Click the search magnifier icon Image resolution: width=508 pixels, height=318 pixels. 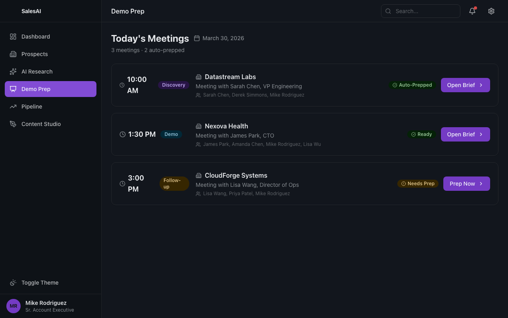pyautogui.click(x=388, y=11)
